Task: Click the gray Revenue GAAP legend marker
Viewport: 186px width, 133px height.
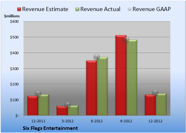Action: click(129, 9)
